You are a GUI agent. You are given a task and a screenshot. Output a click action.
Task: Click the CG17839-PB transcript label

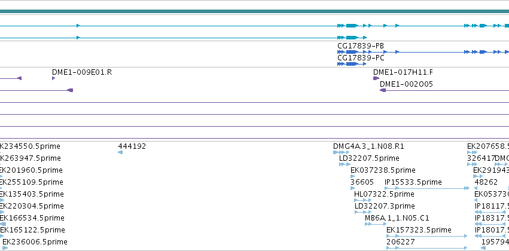(x=361, y=46)
